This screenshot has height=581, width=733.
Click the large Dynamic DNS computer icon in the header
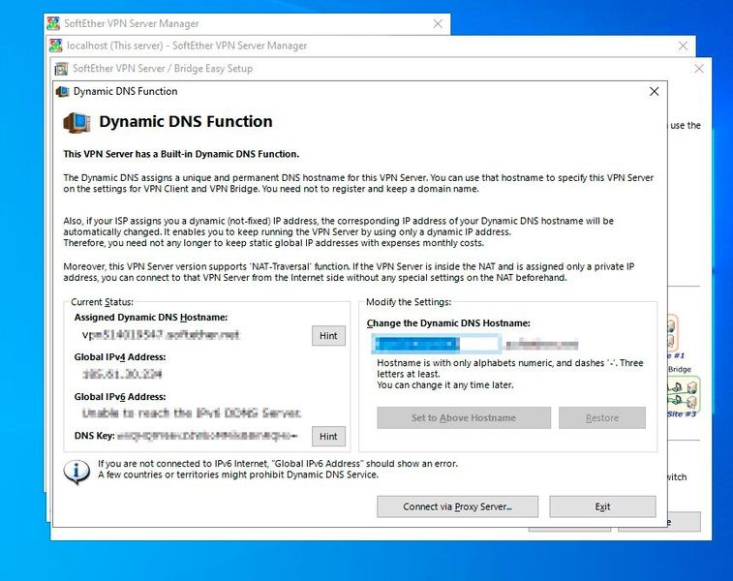pos(76,122)
